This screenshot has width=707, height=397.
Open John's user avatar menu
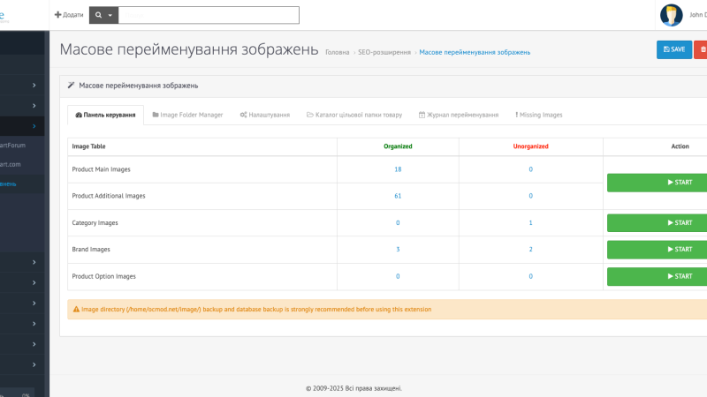(x=671, y=15)
